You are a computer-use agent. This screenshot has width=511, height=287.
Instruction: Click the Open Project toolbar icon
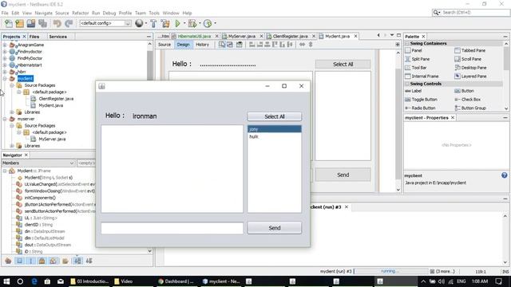[31, 23]
